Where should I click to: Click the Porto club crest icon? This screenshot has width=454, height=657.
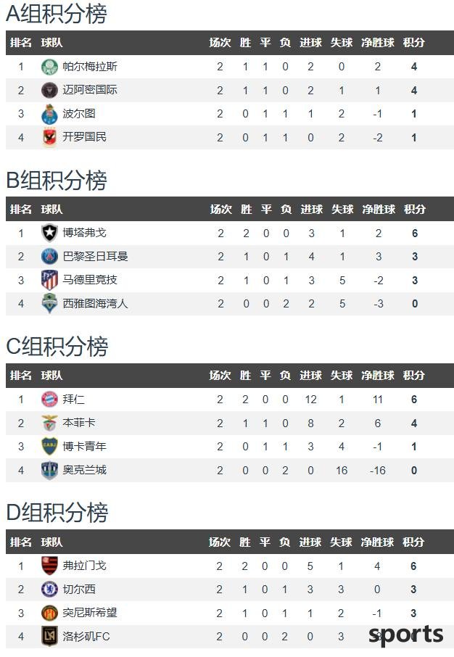49,114
